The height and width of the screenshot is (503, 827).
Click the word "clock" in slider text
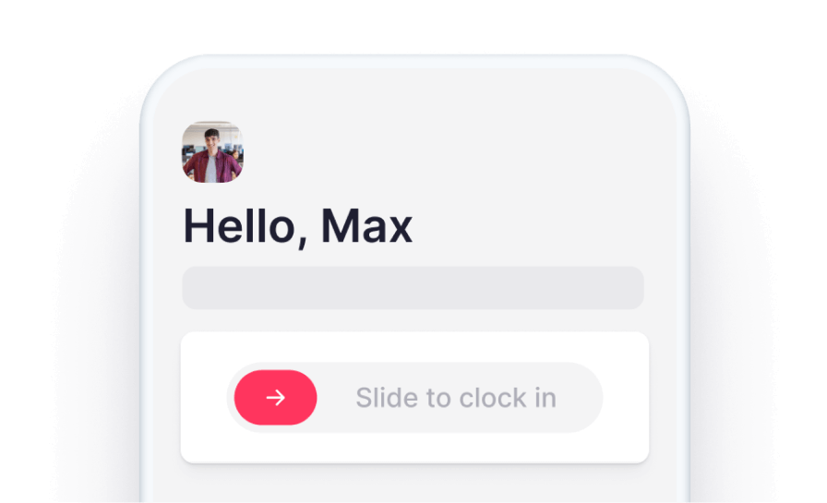(x=493, y=398)
